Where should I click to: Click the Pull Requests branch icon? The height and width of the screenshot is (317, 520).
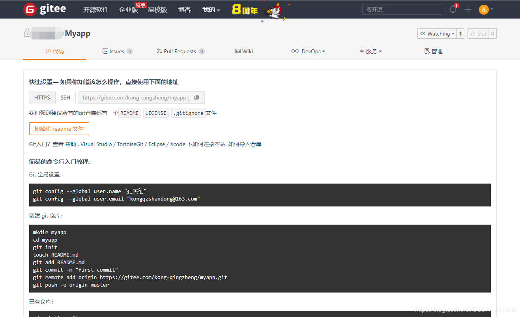point(159,51)
